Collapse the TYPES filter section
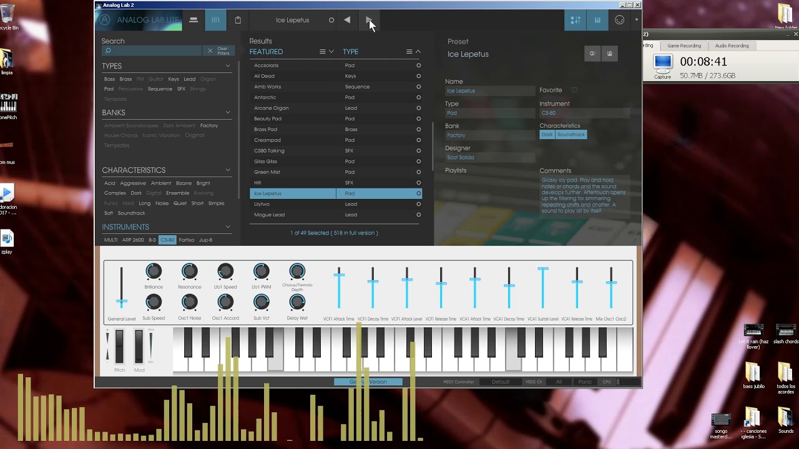The image size is (799, 449). pyautogui.click(x=228, y=66)
